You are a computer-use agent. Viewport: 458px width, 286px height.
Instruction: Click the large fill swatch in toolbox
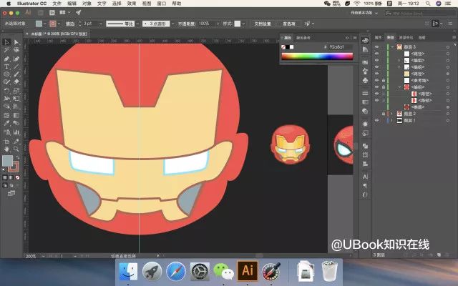click(x=8, y=160)
